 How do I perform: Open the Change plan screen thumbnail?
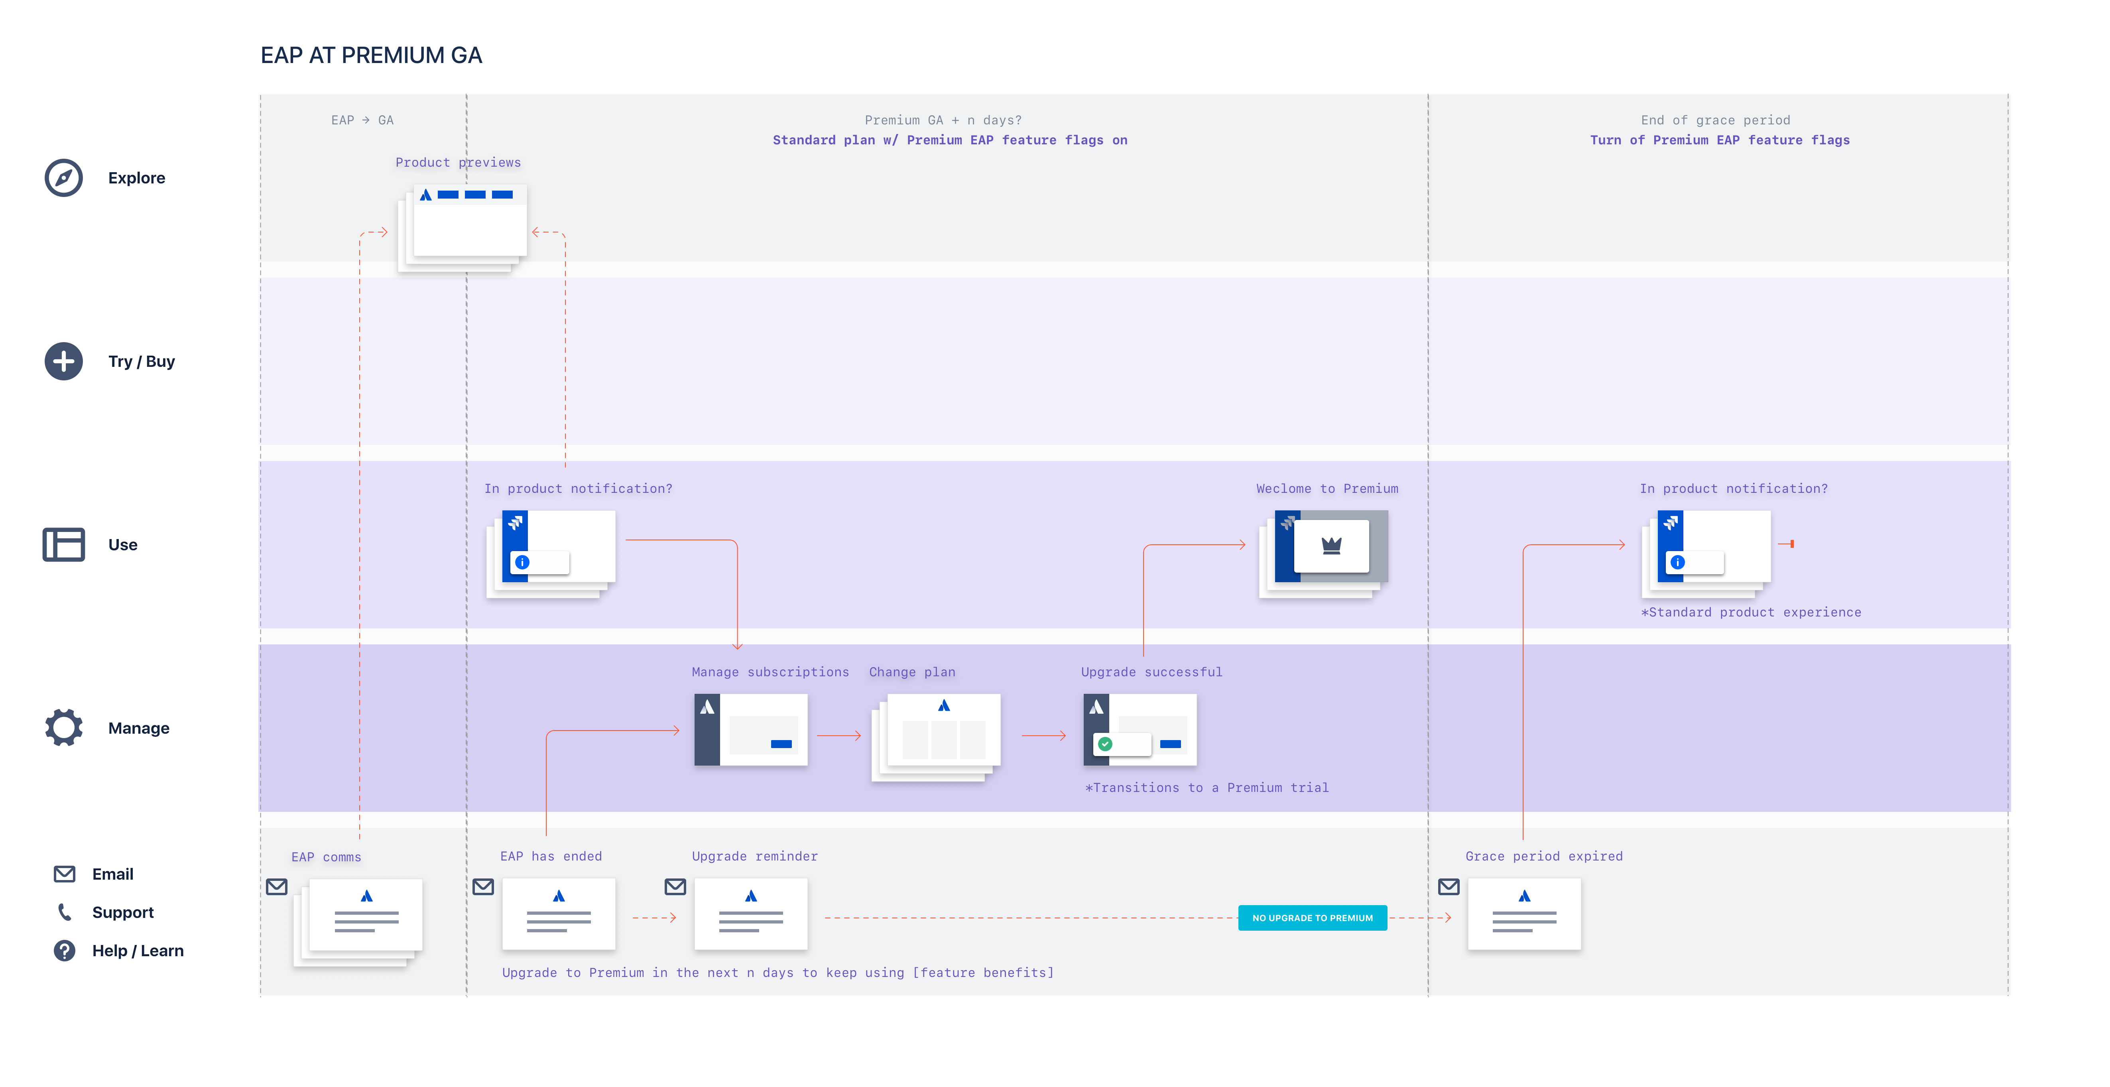click(936, 737)
